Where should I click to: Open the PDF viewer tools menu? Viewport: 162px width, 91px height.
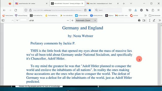pyautogui.click(x=159, y=20)
